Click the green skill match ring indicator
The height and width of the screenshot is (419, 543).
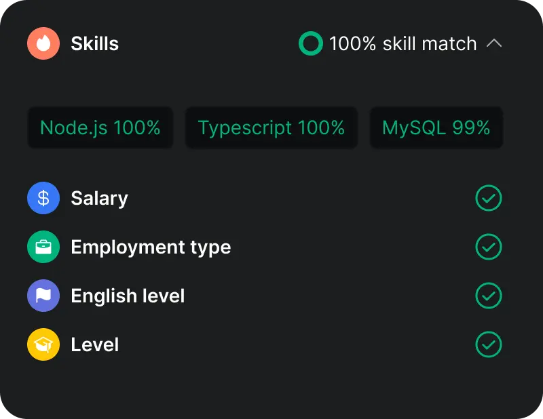(x=311, y=44)
